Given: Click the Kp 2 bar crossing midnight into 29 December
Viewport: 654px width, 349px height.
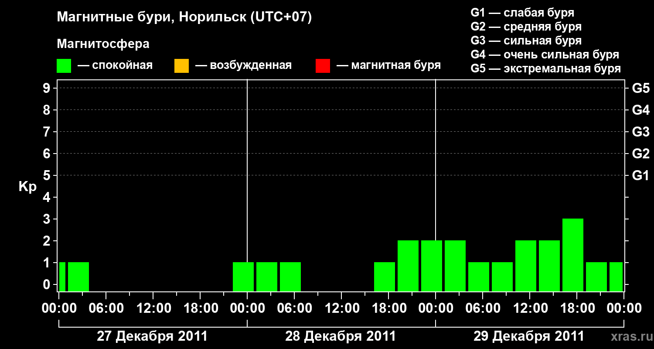Looking at the screenshot, I should coord(432,266).
